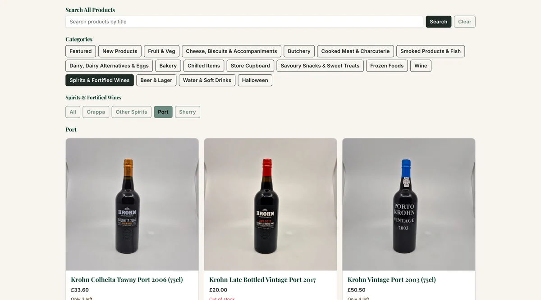Open the Fruit & Veg category
The image size is (541, 300).
161,51
